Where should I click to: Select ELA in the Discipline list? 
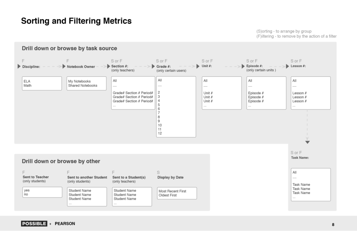[27, 81]
